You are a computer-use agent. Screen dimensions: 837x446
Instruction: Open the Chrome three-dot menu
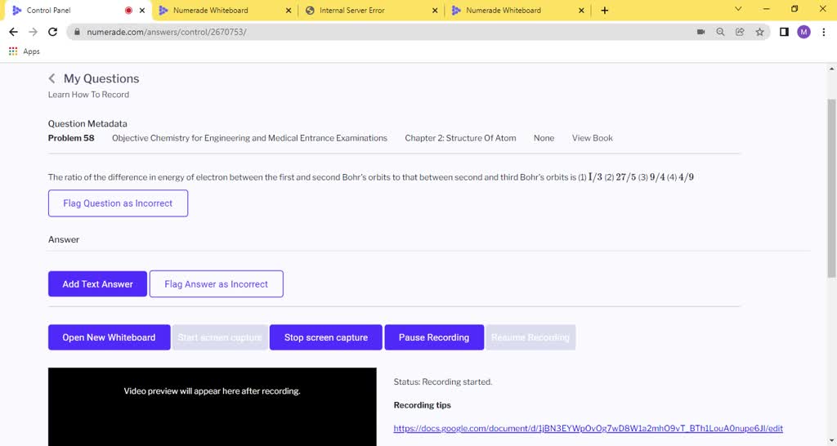click(x=823, y=32)
